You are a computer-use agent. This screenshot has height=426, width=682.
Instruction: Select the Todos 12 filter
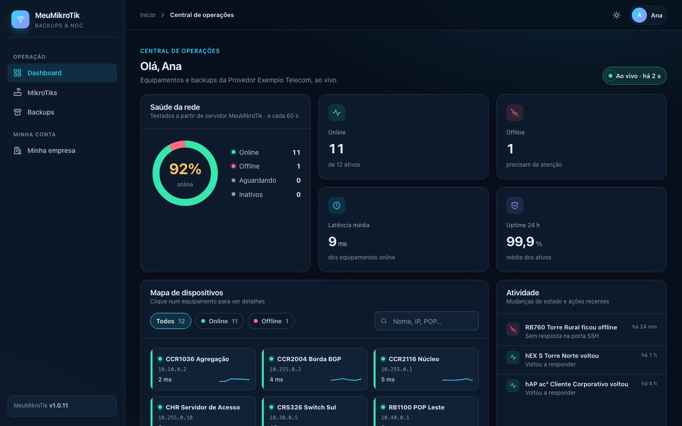coord(170,321)
